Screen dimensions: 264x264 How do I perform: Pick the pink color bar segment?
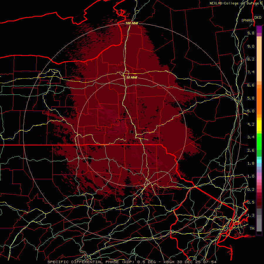(x=259, y=178)
